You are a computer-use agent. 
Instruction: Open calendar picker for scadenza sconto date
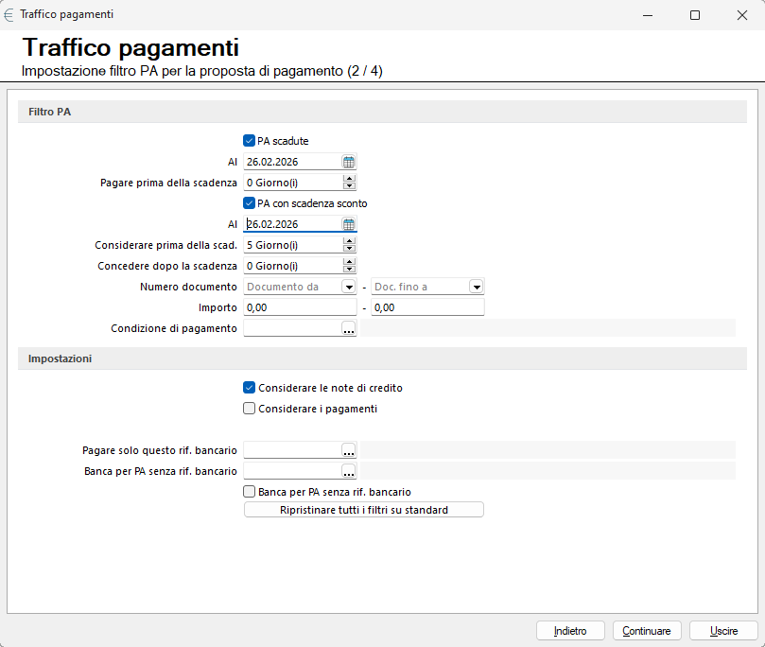348,224
